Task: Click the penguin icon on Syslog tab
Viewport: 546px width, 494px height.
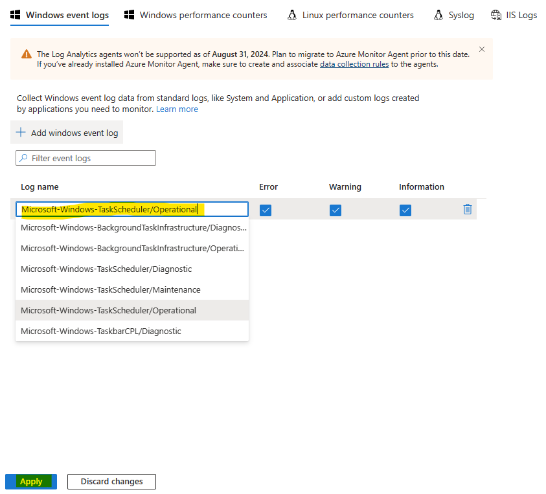Action: click(438, 15)
